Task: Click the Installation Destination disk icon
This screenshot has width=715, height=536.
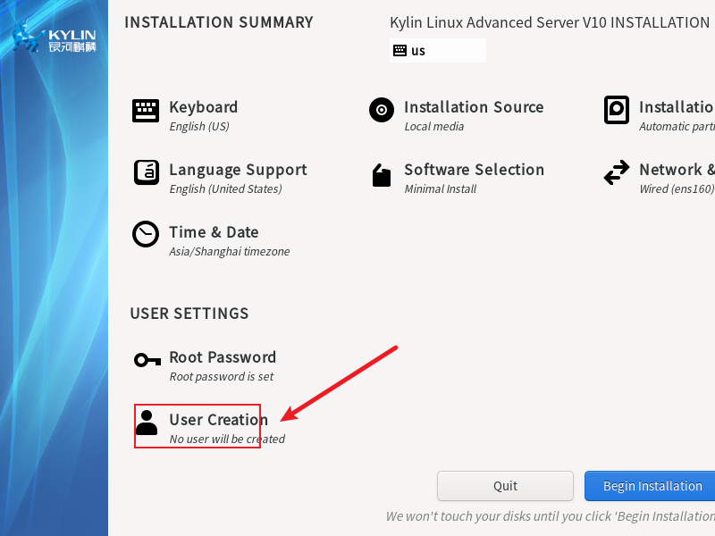Action: point(617,111)
